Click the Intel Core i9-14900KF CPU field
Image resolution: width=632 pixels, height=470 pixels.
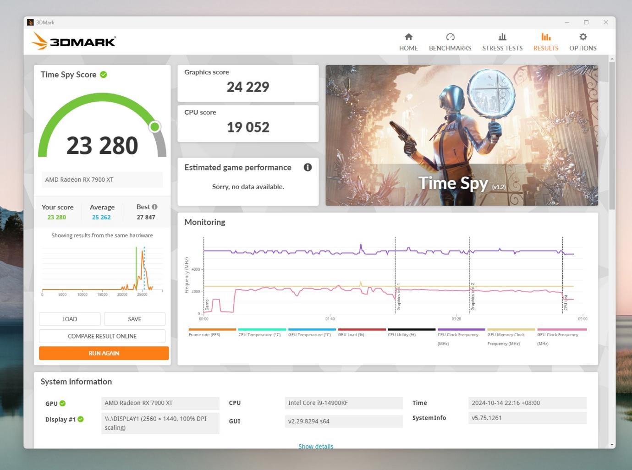tap(344, 403)
